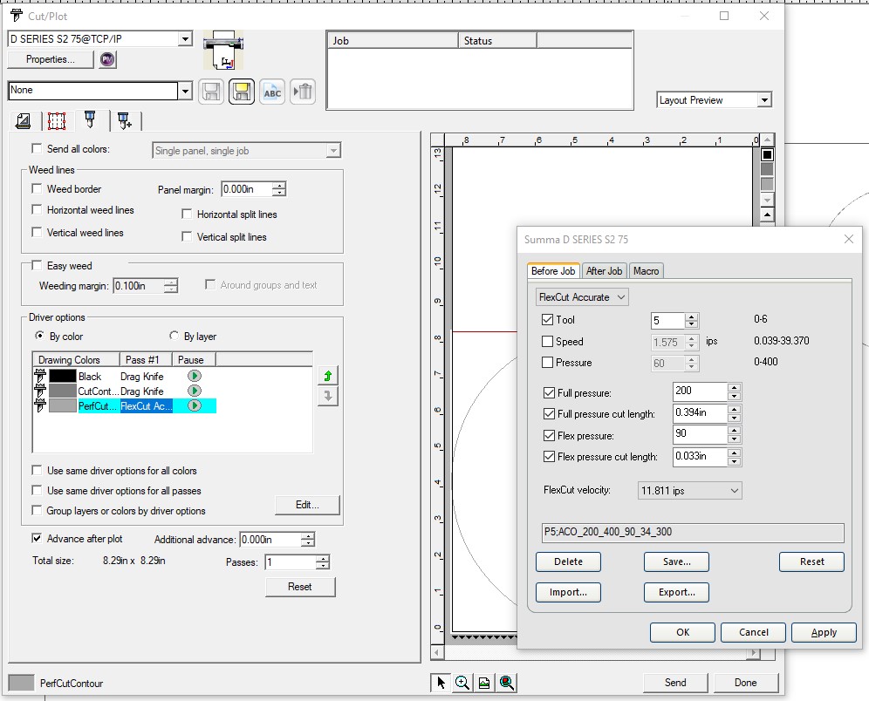
Task: Toggle pause icon in the Black row
Action: click(x=194, y=376)
